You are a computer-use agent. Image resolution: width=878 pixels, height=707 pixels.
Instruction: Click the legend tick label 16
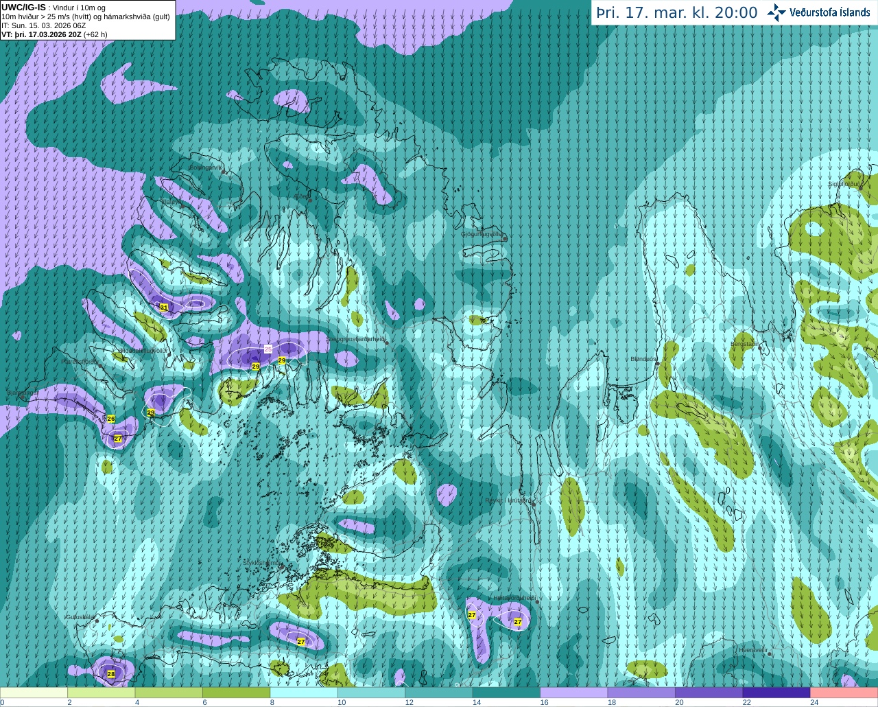[x=544, y=702]
